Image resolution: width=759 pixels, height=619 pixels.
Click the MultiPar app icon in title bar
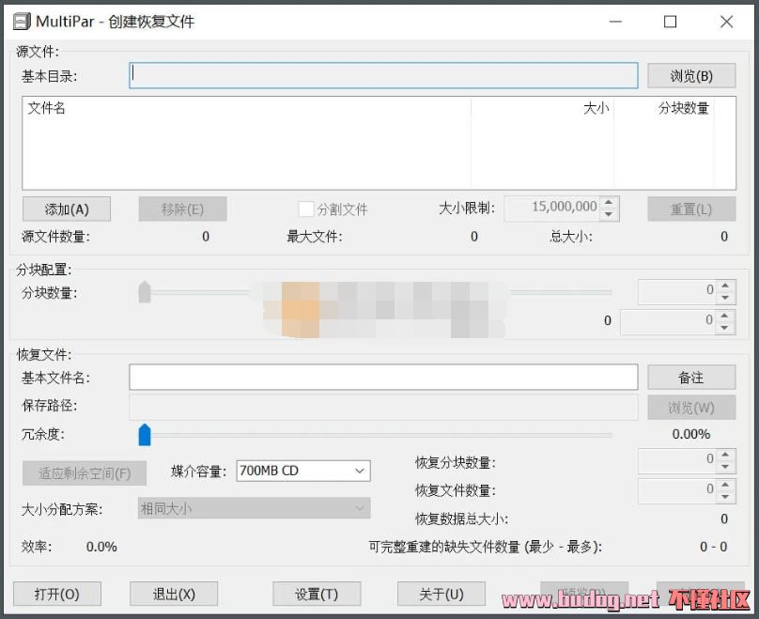20,22
